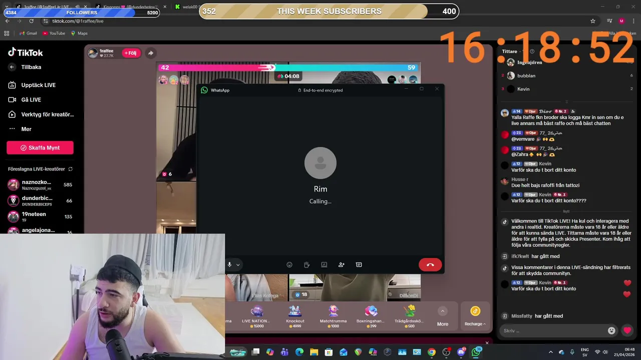Open File Explorer from the taskbar
This screenshot has width=641, height=360.
(x=314, y=352)
